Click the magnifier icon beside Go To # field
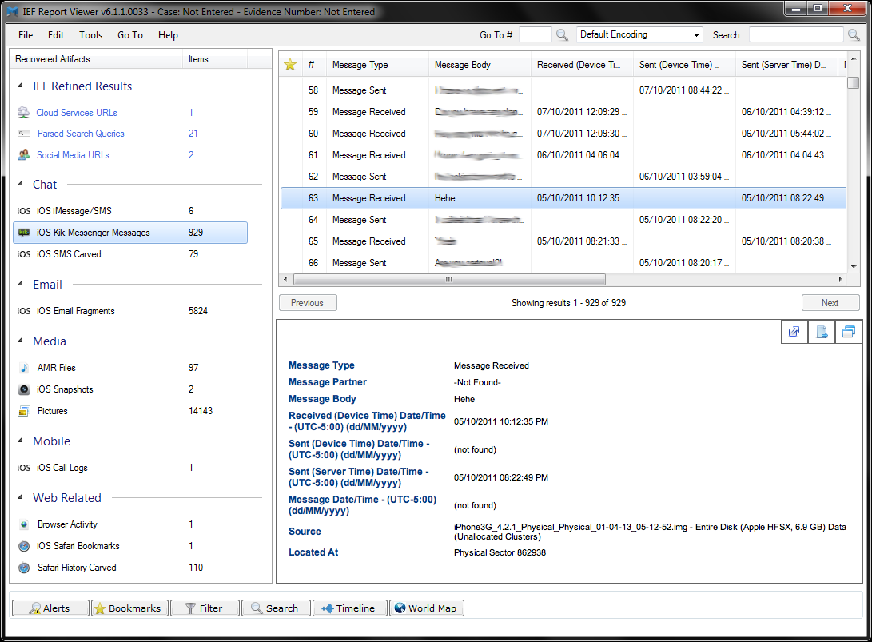The image size is (872, 642). pos(562,35)
